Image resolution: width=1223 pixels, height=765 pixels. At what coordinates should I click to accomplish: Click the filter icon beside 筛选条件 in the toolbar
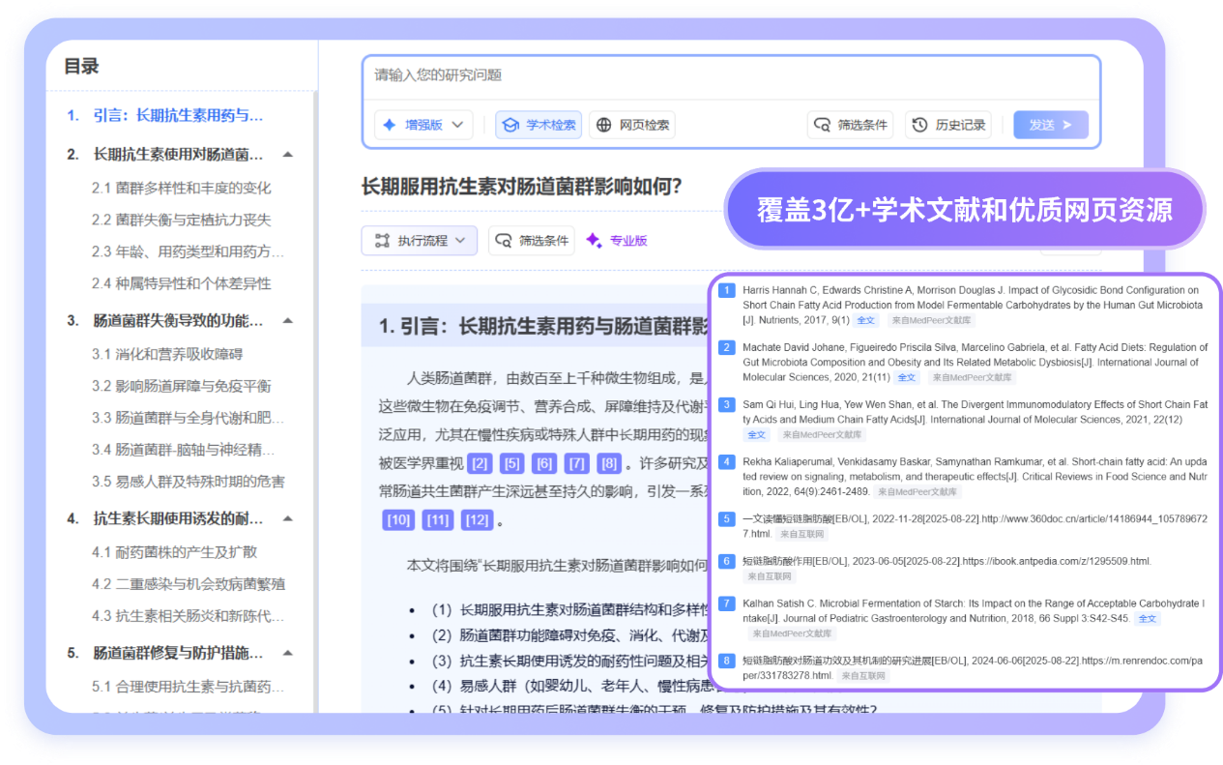tap(824, 126)
